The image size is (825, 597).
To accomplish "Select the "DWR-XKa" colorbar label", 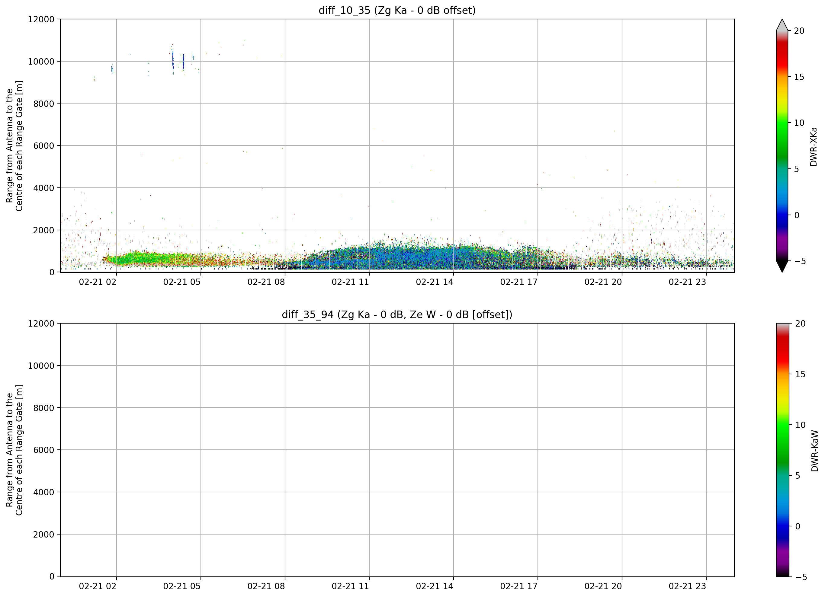I will point(814,146).
